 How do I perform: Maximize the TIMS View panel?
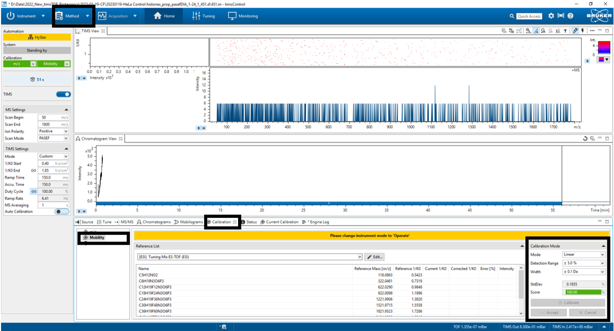(x=607, y=31)
